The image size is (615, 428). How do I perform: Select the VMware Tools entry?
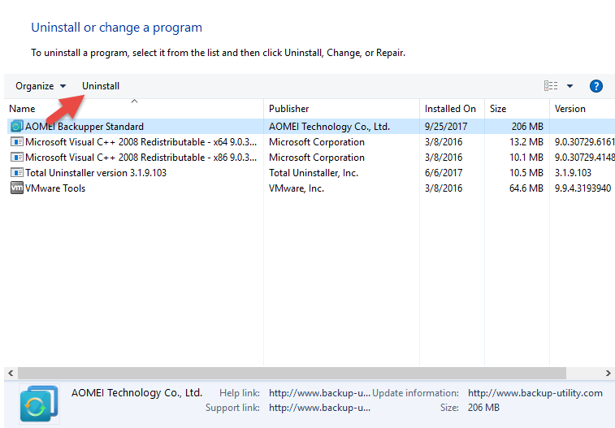pos(55,188)
